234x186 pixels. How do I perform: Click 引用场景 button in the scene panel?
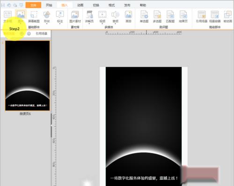point(42,33)
